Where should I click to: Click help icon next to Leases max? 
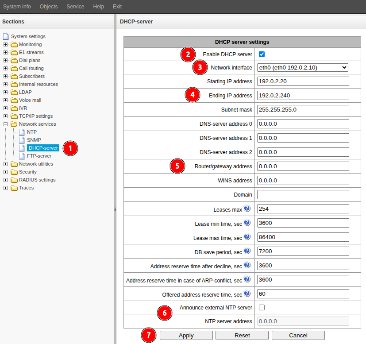[x=247, y=209]
